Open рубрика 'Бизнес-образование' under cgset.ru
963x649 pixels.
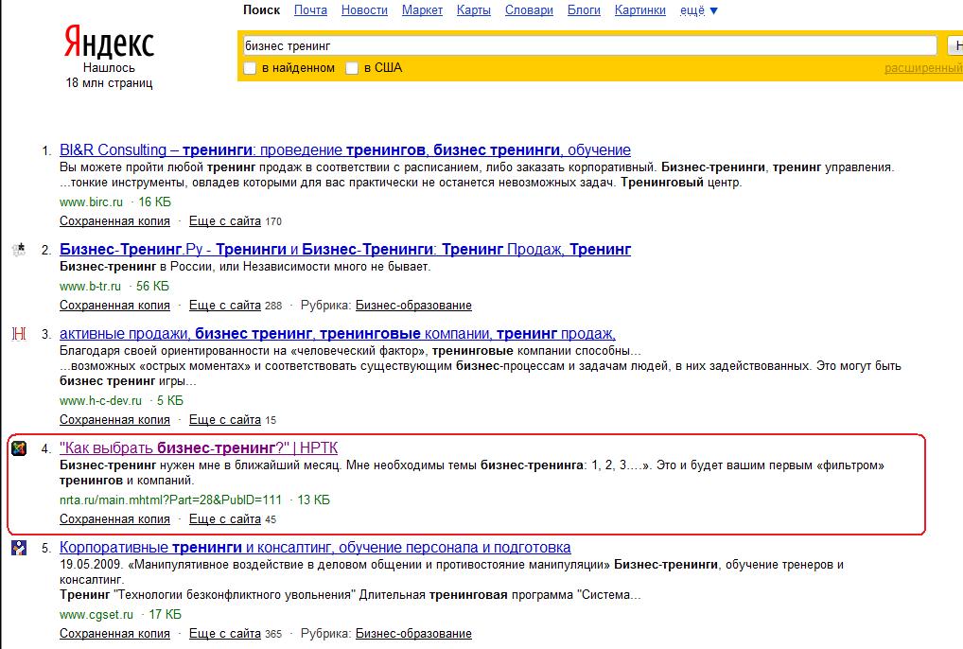(413, 634)
